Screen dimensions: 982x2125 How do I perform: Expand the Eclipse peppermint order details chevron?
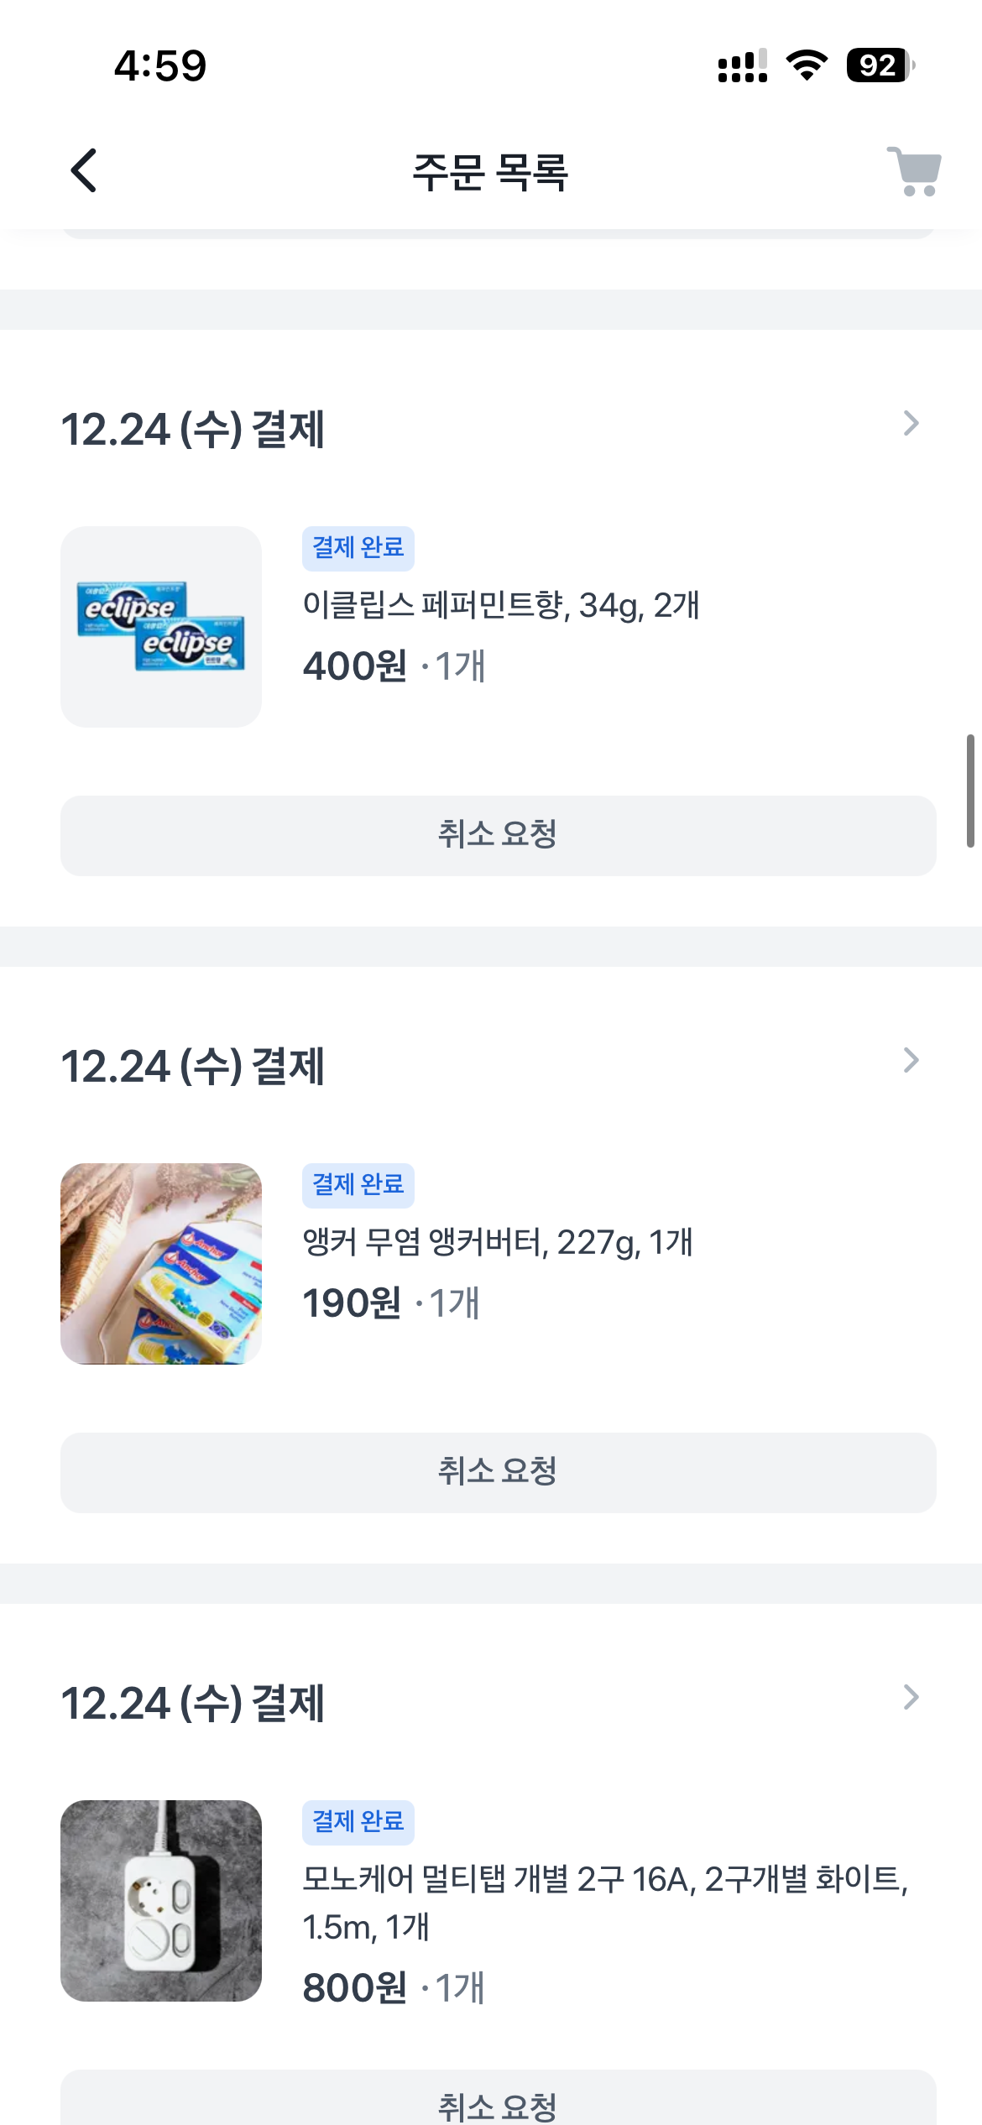[x=911, y=424]
